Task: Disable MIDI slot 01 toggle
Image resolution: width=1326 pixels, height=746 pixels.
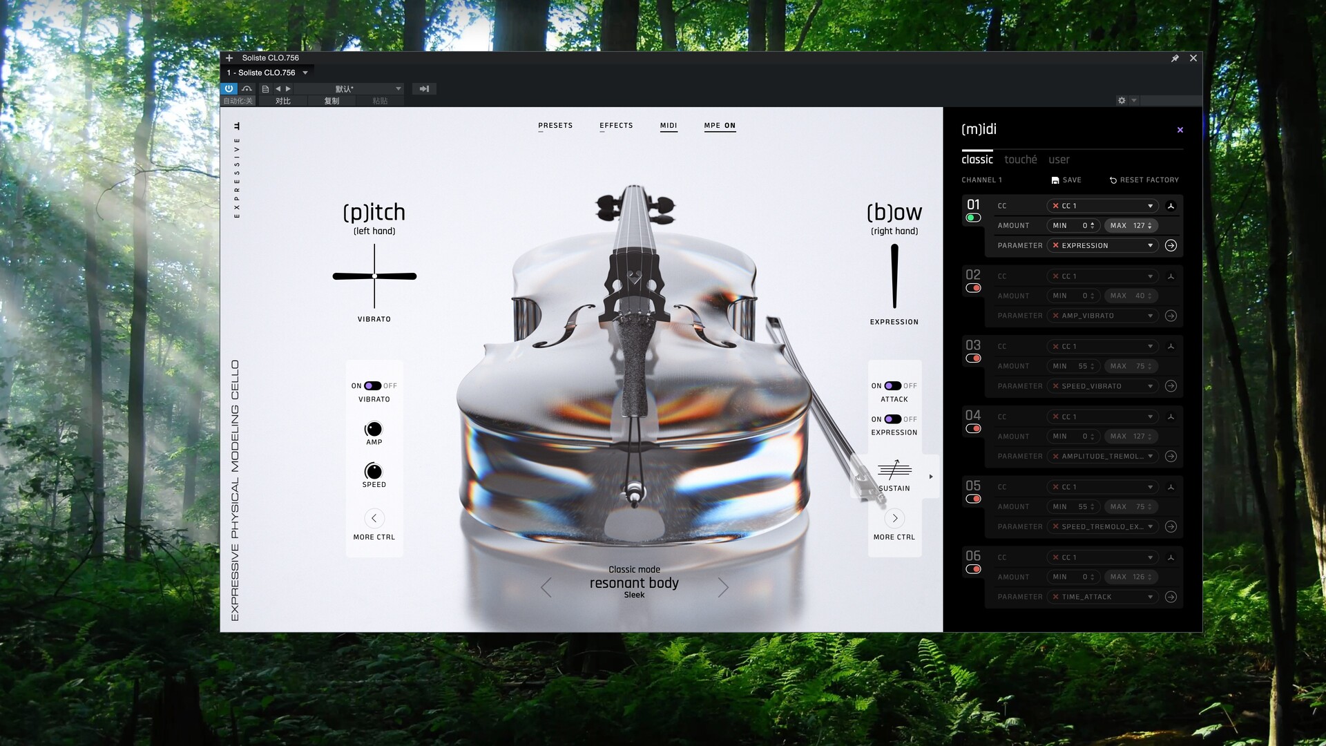Action: pyautogui.click(x=973, y=218)
